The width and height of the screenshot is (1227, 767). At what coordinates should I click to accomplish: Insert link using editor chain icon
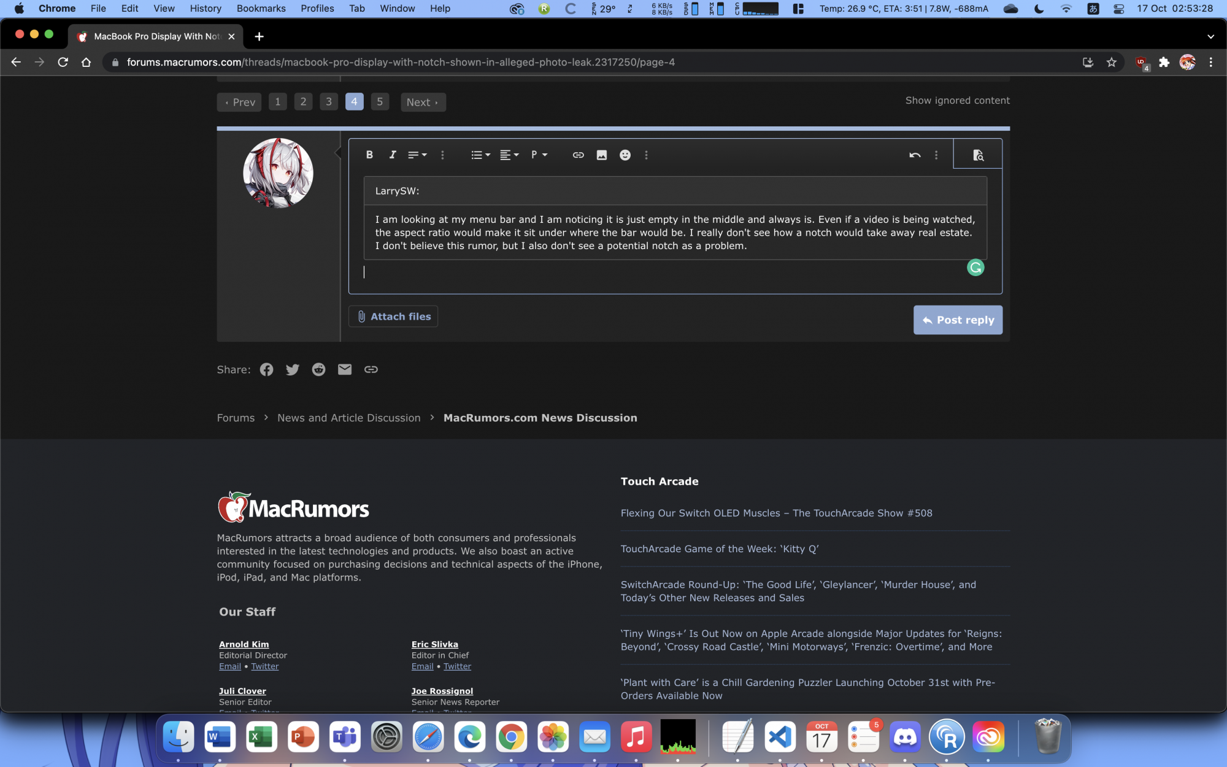coord(578,155)
